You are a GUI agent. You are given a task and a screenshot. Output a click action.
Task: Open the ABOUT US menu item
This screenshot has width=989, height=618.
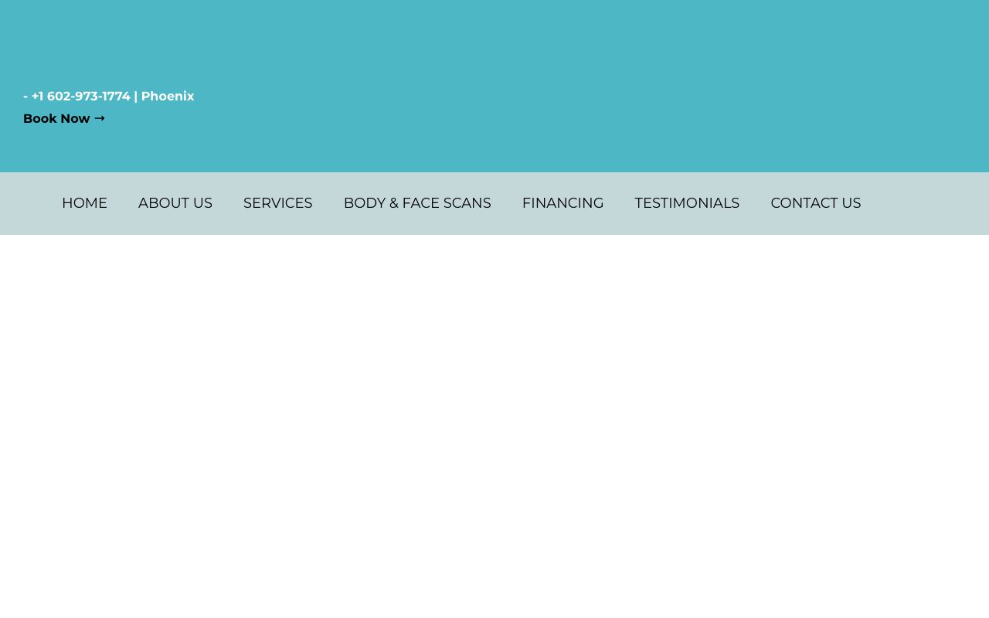[x=175, y=203]
